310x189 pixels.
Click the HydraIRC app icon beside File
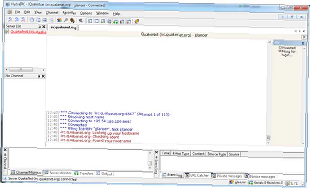click(10, 12)
